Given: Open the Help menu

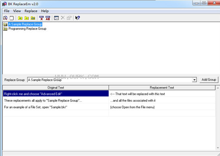Looking at the screenshot, I should point(45,11).
